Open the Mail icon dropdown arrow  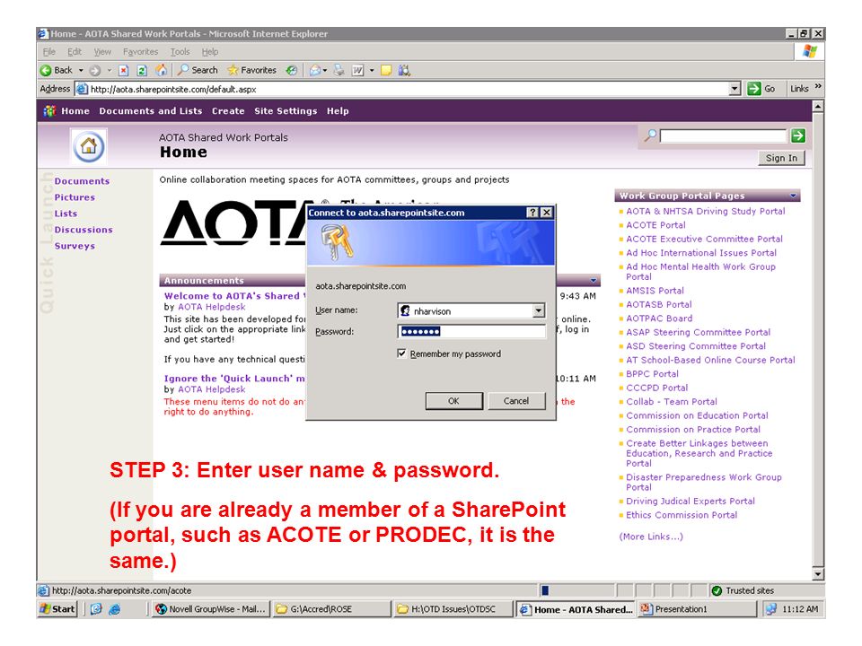(x=325, y=70)
